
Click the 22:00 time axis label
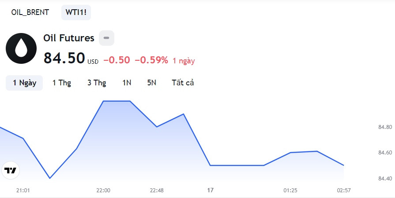coord(103,191)
